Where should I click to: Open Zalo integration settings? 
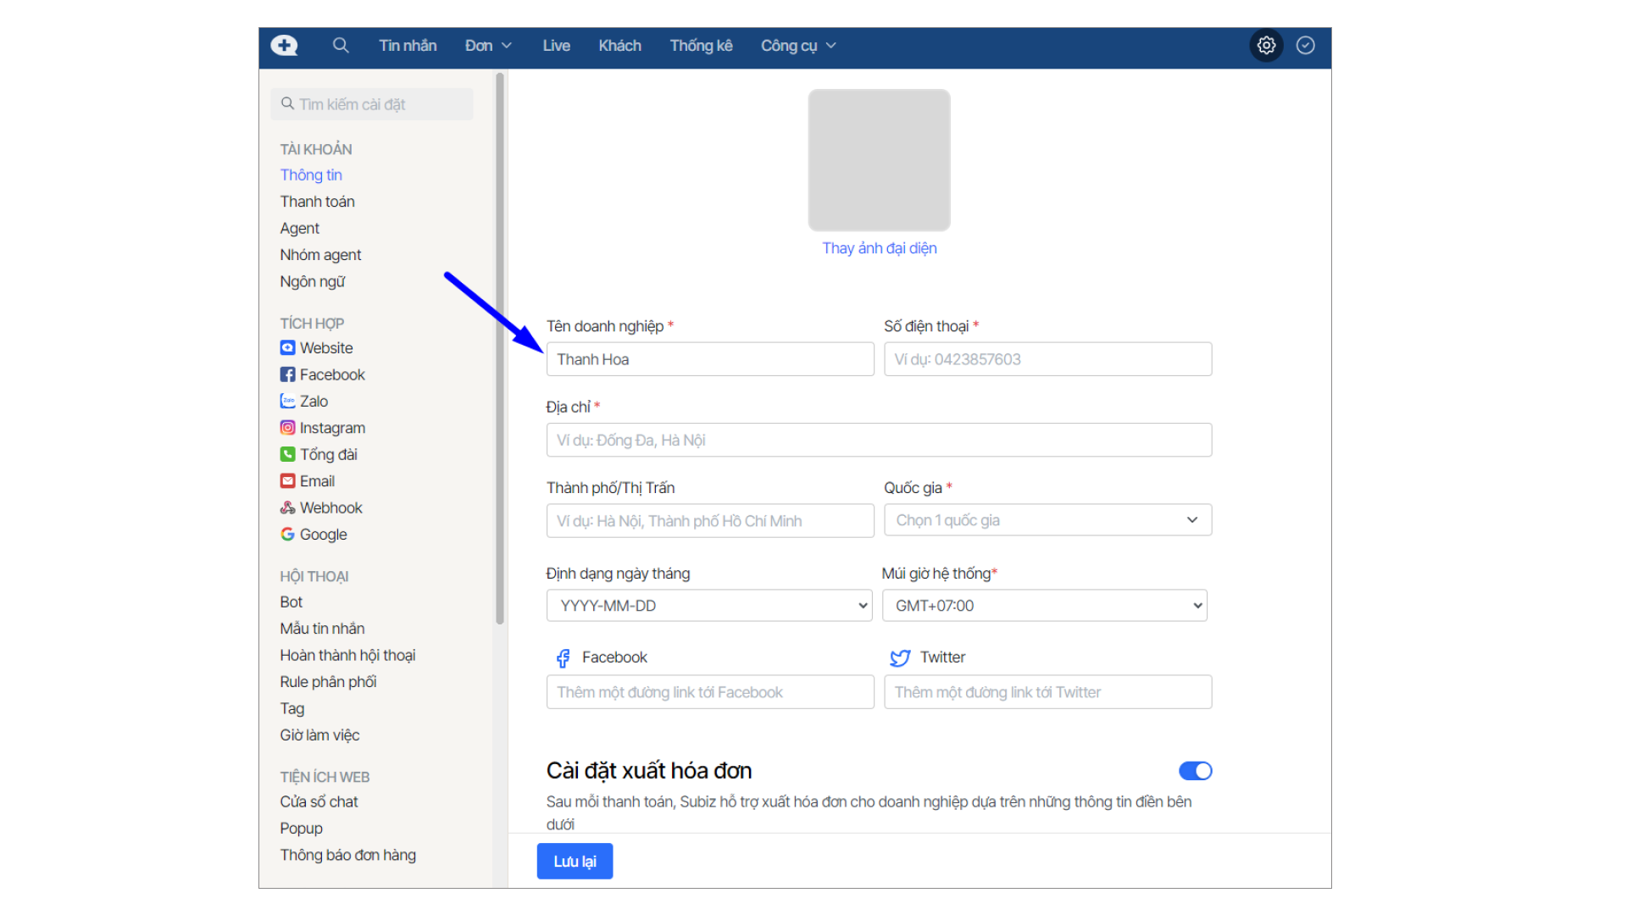coord(313,402)
